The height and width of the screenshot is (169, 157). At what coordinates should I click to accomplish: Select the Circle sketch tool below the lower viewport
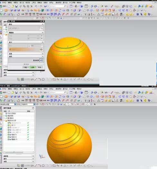pos(43,165)
